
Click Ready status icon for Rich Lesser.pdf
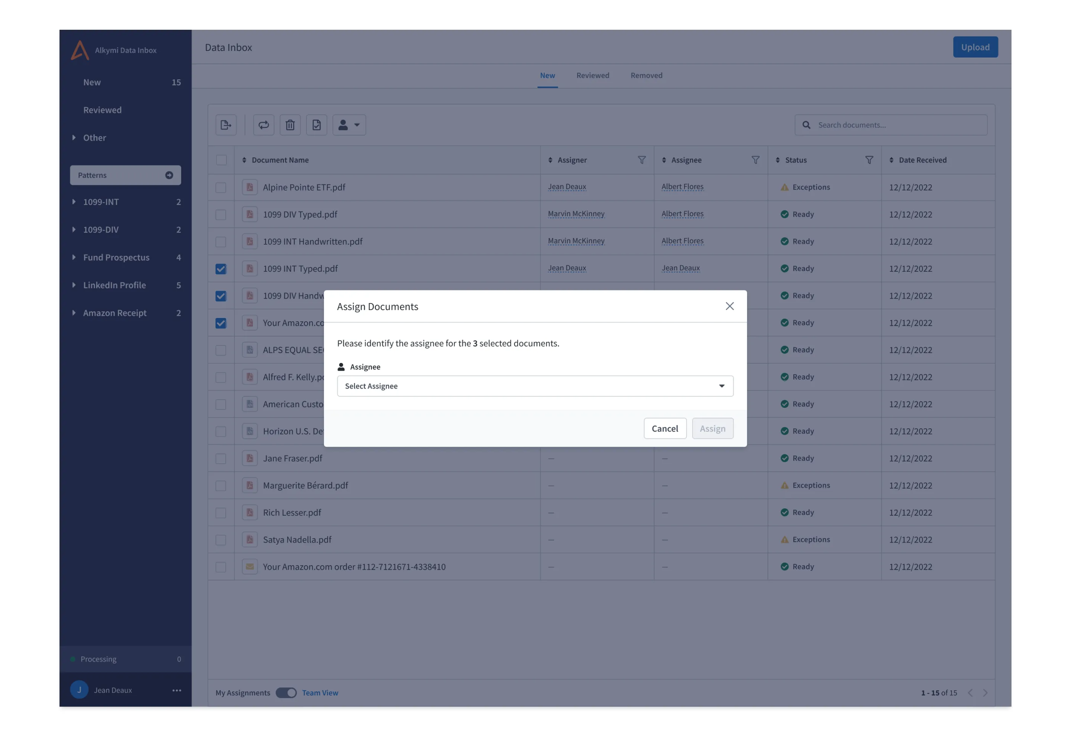click(784, 512)
